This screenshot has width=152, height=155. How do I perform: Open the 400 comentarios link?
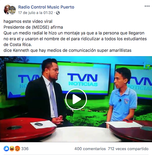[90, 149]
